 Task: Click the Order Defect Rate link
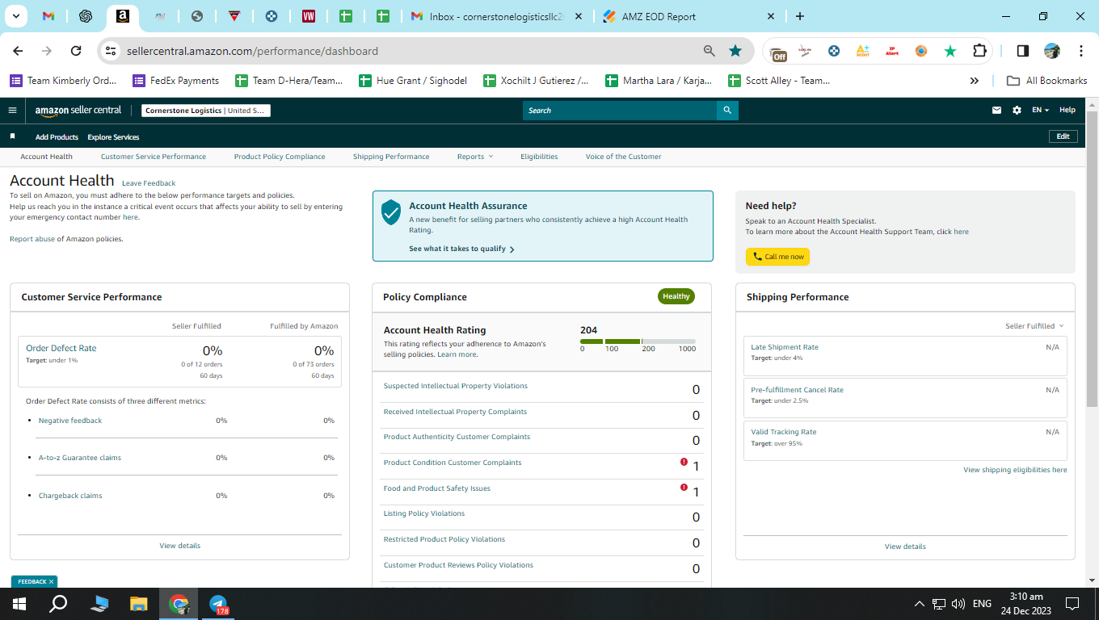(61, 348)
